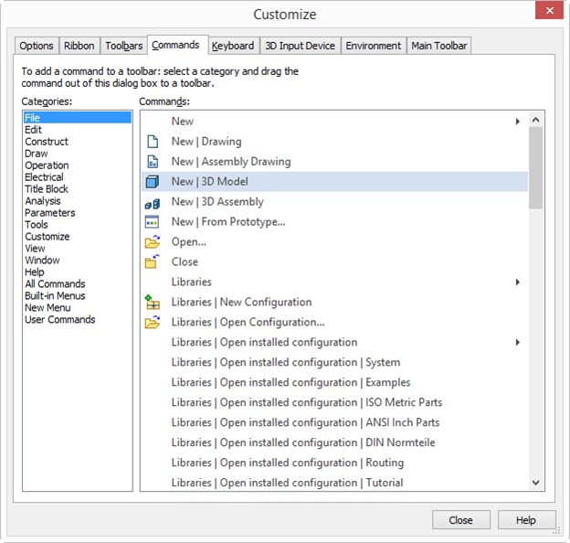The height and width of the screenshot is (543, 570).
Task: Click the New 3D Assembly icon
Action: (x=153, y=202)
